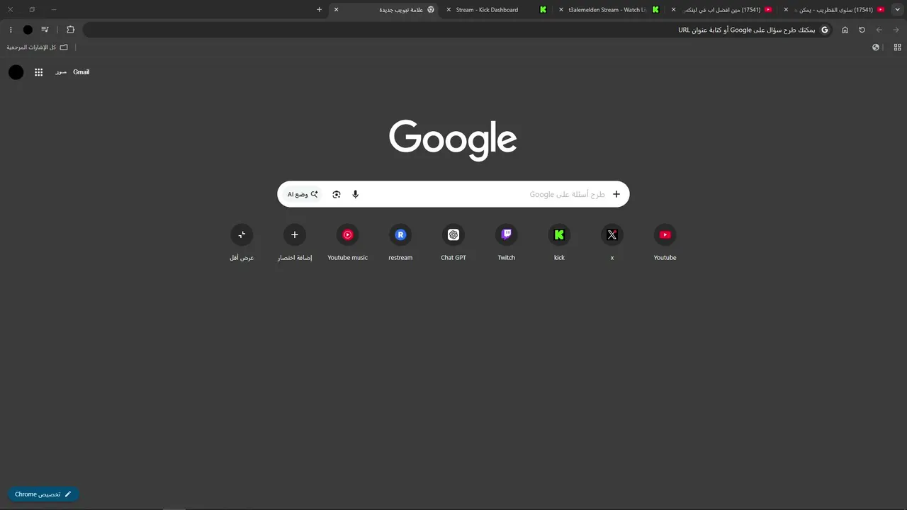Screen dimensions: 907x510
Task: Open the All Bookmarks folder
Action: pyautogui.click(x=38, y=47)
